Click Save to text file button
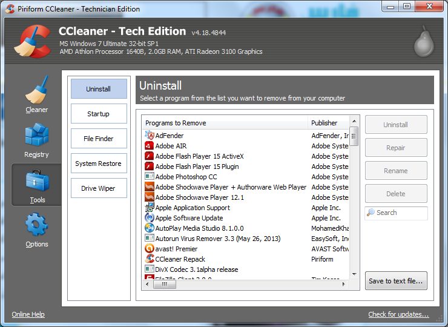Viewport: 448px width, 327px height. [x=396, y=281]
